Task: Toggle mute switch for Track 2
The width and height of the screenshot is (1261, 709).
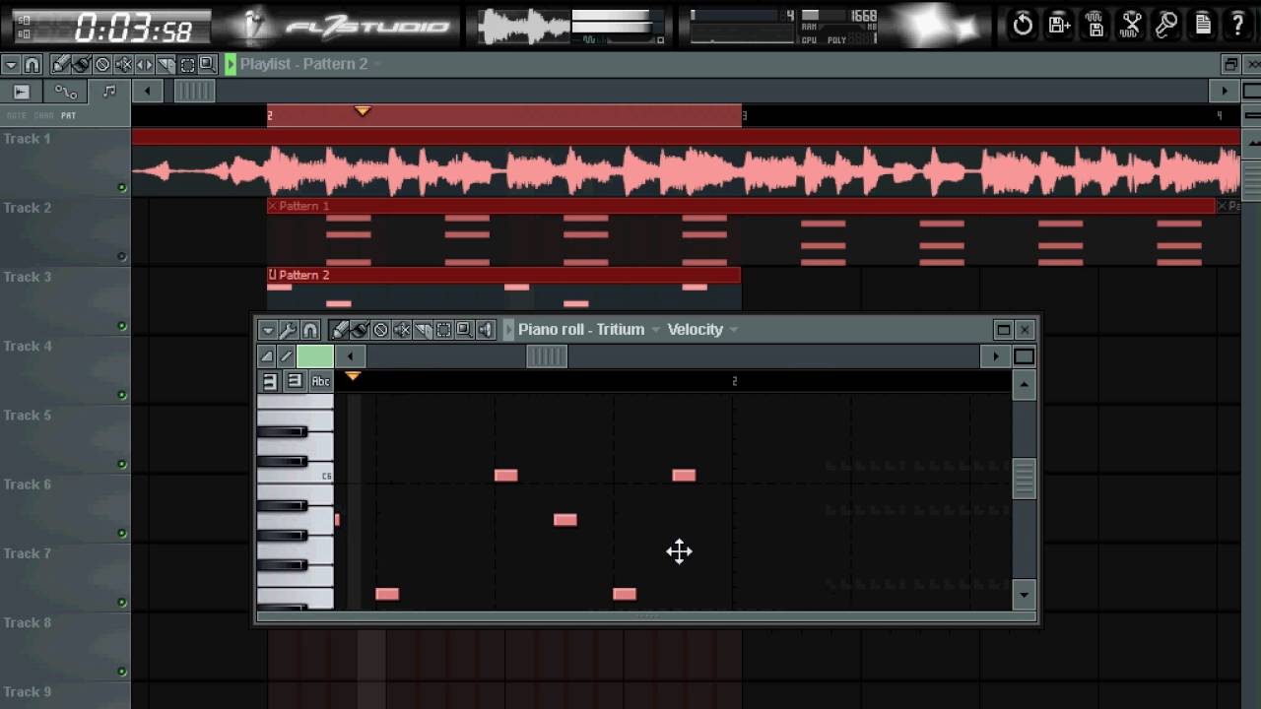Action: 122,257
